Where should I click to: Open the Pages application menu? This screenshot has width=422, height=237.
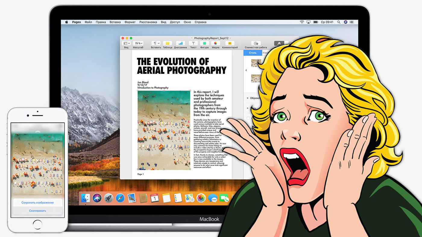[x=77, y=22]
